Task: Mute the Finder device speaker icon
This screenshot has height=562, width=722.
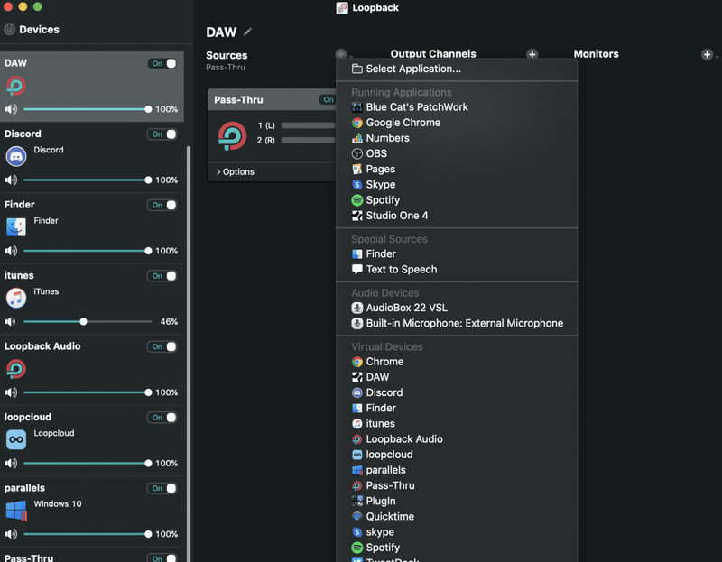Action: coord(11,251)
